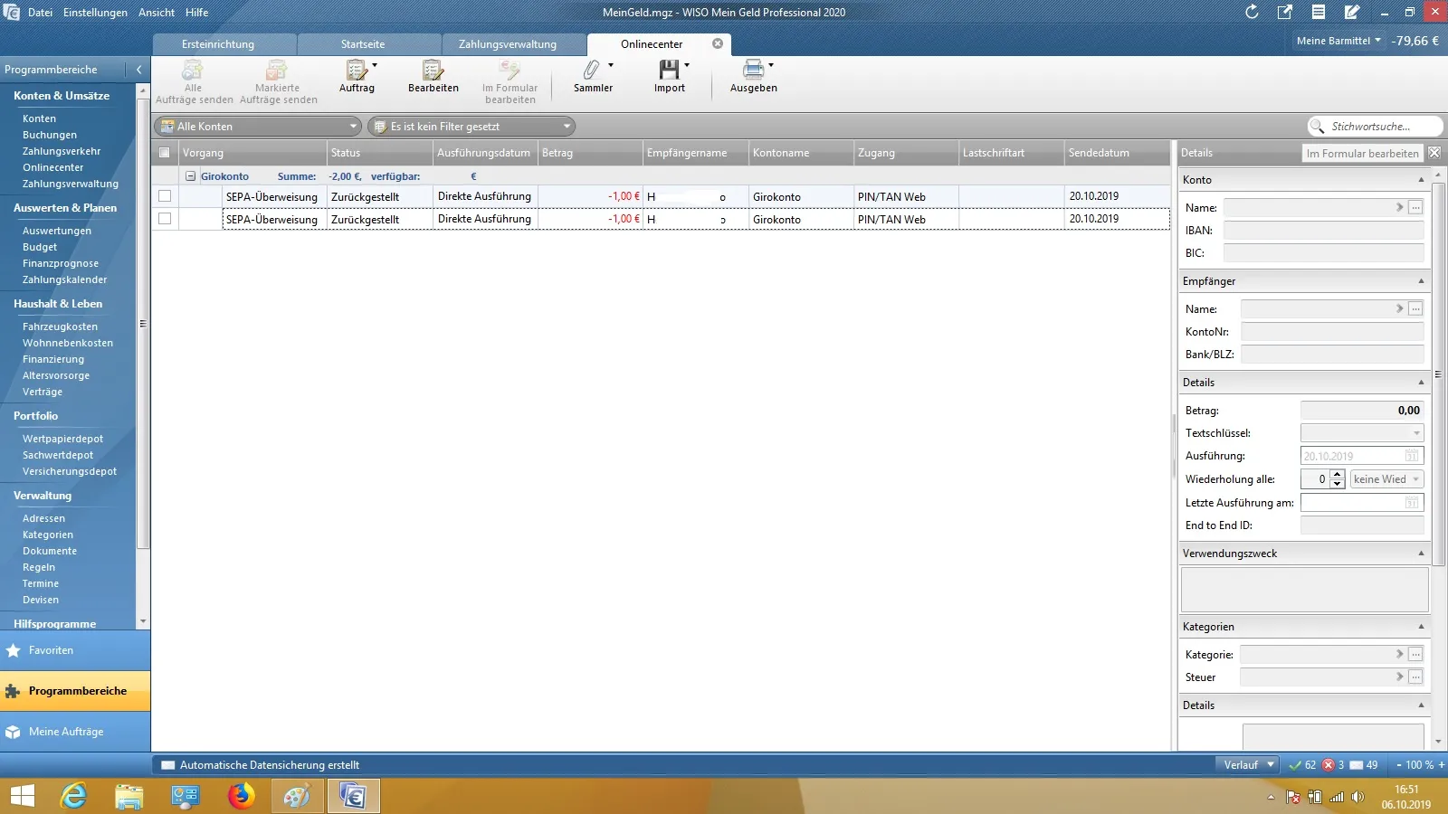Image resolution: width=1448 pixels, height=814 pixels.
Task: Tick checkbox of first SEPA-Überweisung row
Action: [165, 196]
